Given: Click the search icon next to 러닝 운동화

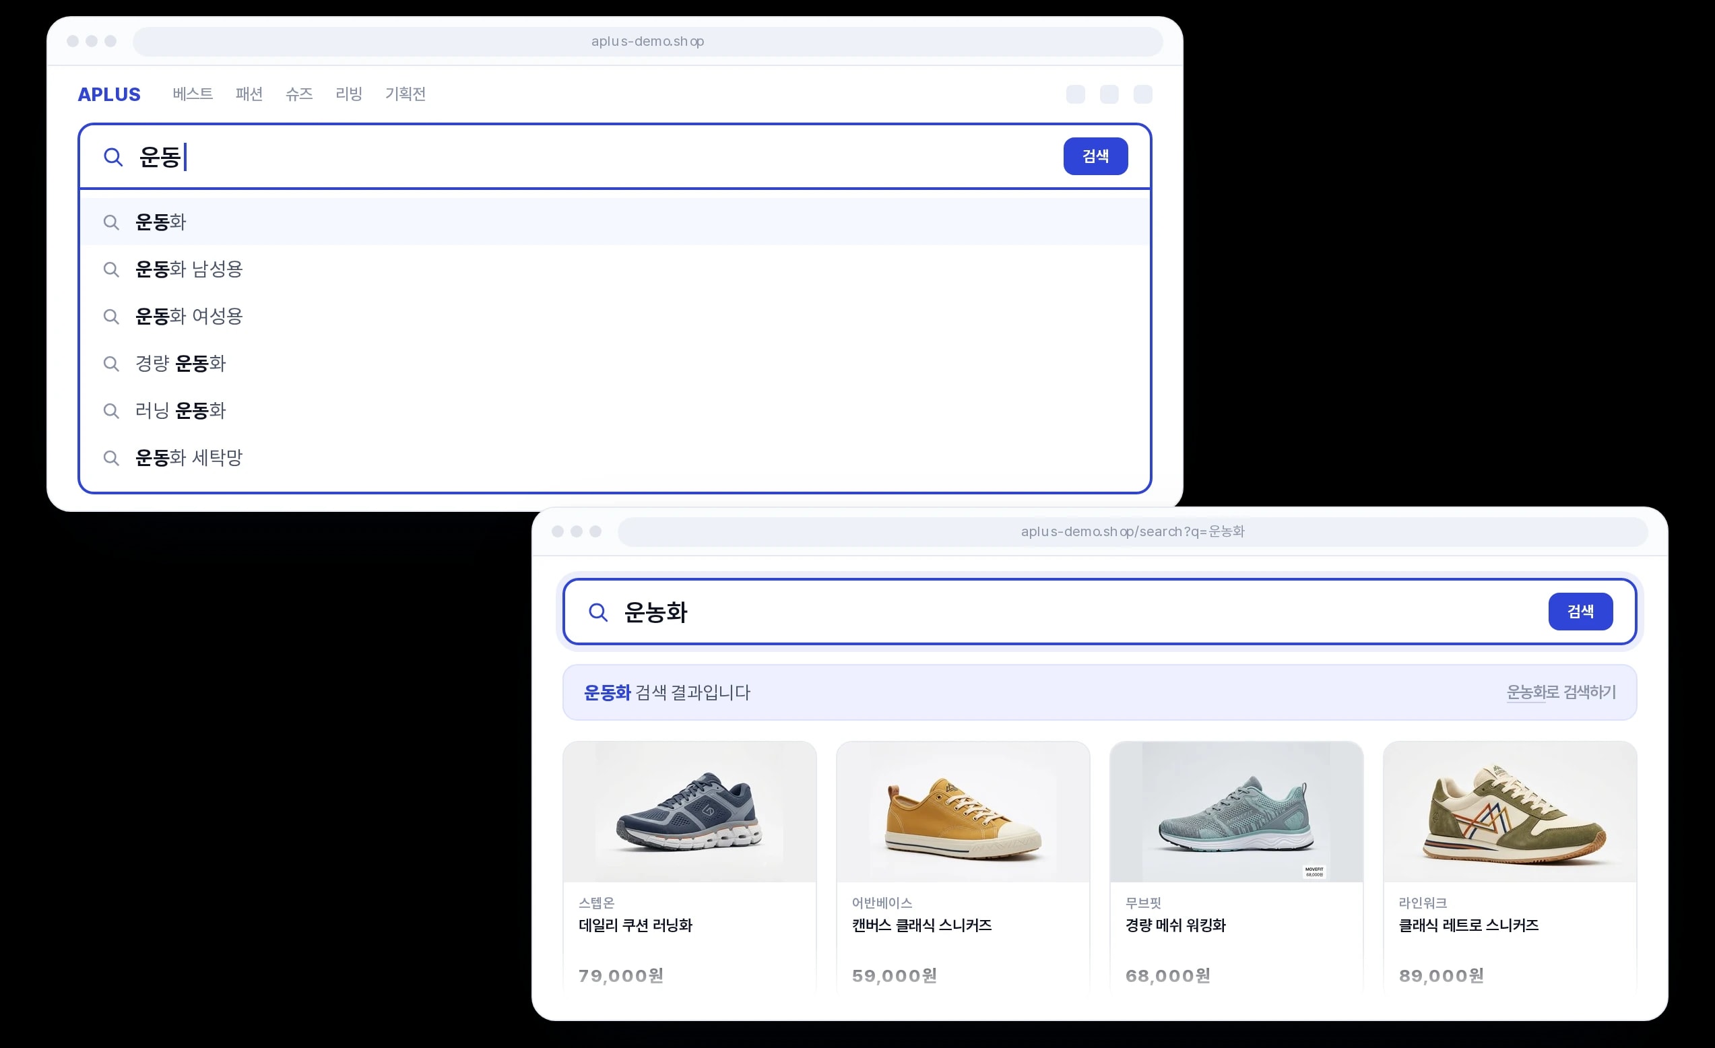Looking at the screenshot, I should click(x=110, y=411).
